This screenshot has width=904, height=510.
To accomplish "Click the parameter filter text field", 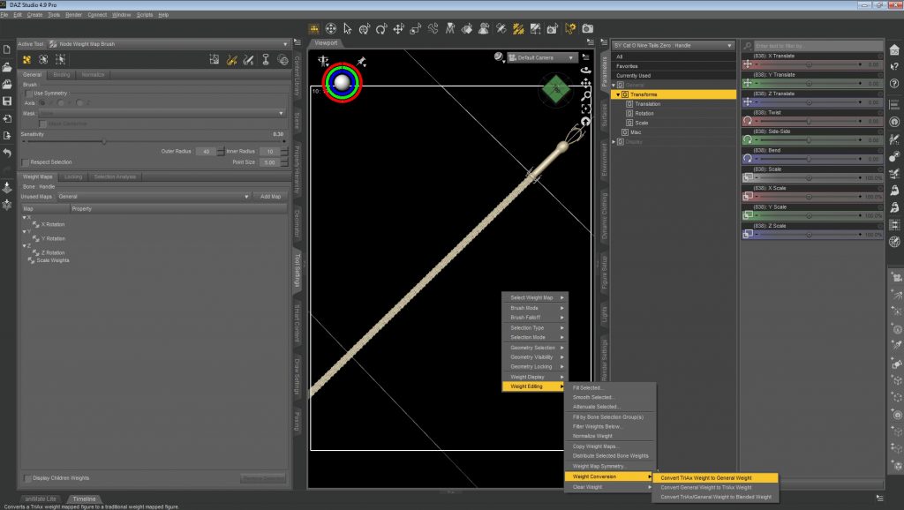I will click(817, 45).
